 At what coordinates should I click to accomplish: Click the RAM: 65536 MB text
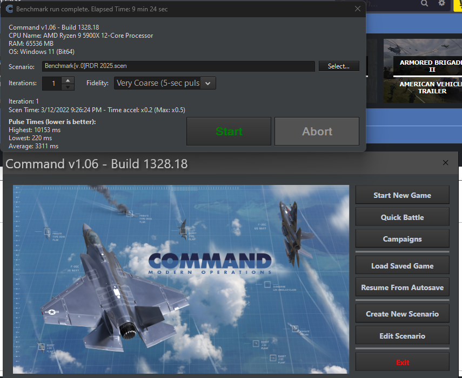pyautogui.click(x=31, y=44)
